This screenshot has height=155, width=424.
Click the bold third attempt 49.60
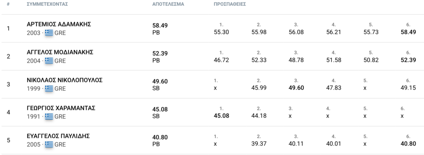(x=296, y=88)
